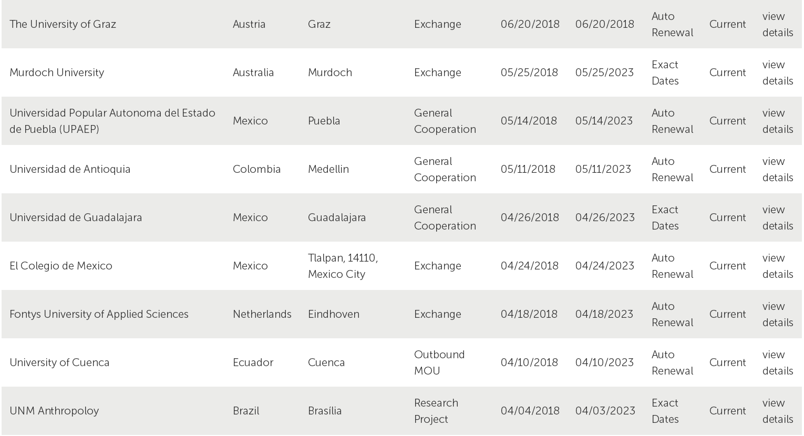Click the Tlalpan, 14110, Mexico City cell
804x436 pixels.
click(x=343, y=266)
